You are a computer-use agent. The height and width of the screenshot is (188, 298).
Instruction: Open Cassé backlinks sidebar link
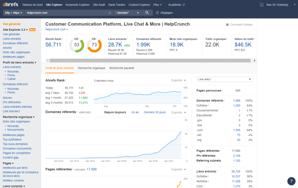point(11,79)
